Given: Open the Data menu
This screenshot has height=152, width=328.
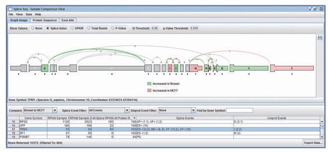Looking at the screenshot, I should tap(29, 14).
